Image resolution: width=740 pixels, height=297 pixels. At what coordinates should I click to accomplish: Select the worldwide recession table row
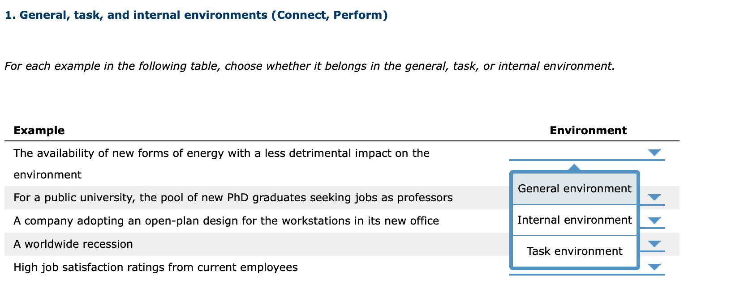point(73,244)
